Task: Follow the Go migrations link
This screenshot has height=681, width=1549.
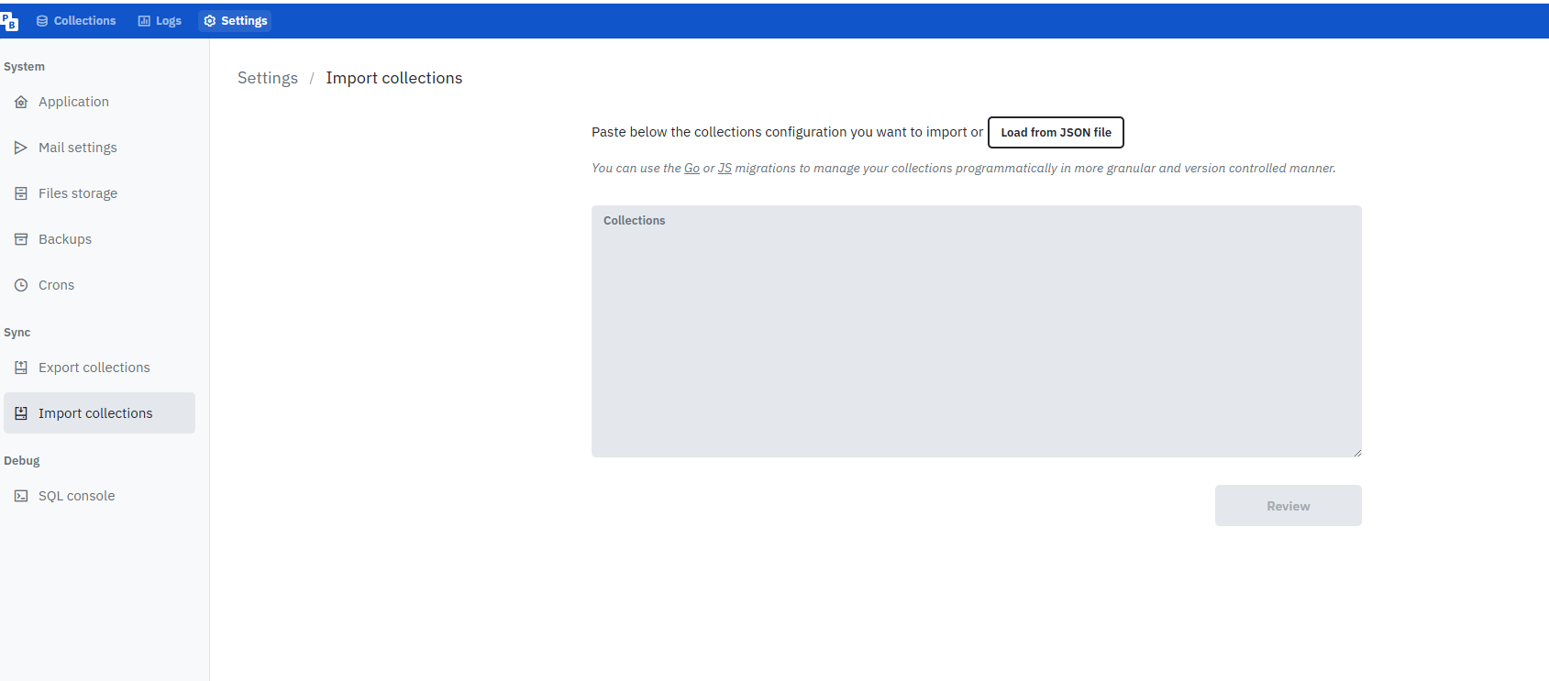Action: [x=692, y=169]
